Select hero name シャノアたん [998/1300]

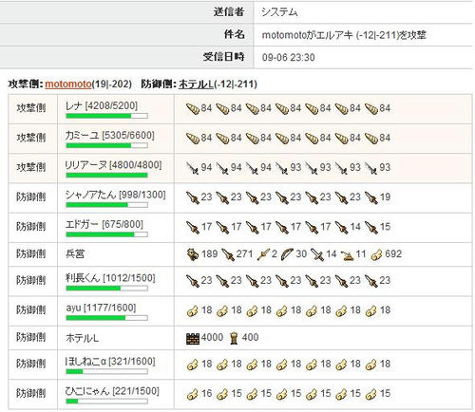[115, 195]
